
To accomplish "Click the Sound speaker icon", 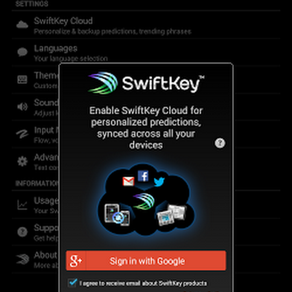I will (22, 106).
